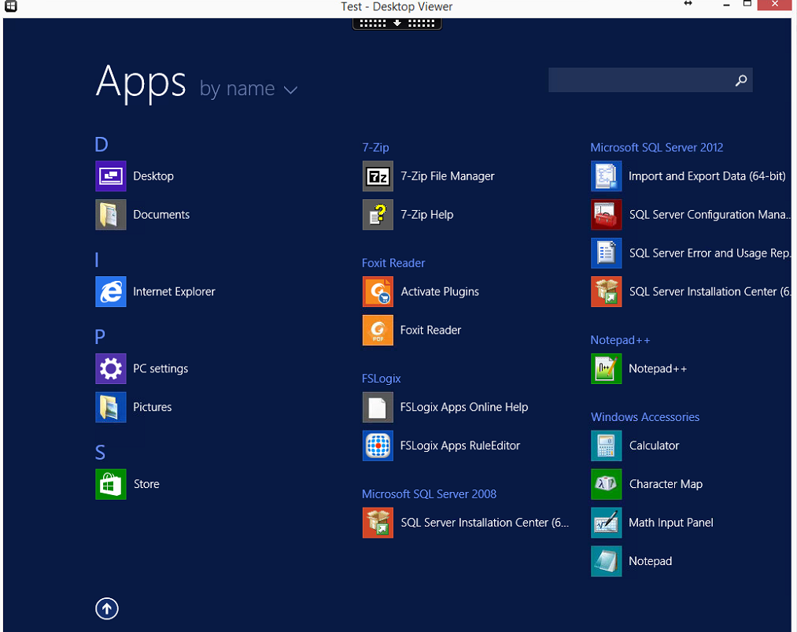
Task: Click the 'Math Input Panel' label
Action: [x=671, y=523]
